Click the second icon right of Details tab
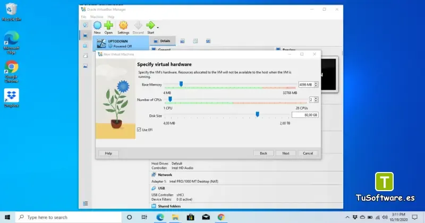The image size is (425, 223). (195, 41)
